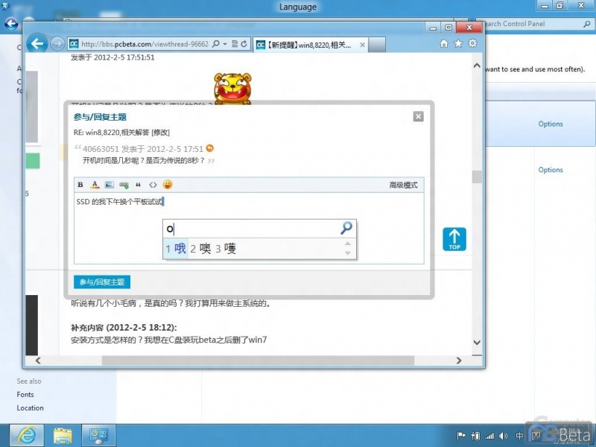596x447 pixels.
Task: Open Control Panel taskbar button
Action: pyautogui.click(x=98, y=436)
